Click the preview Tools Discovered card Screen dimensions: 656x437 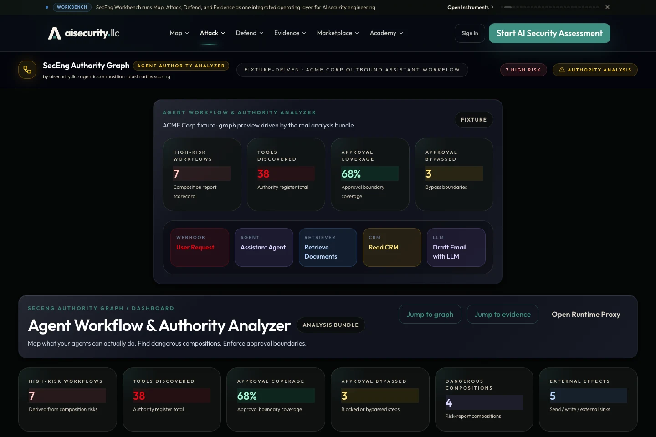click(x=286, y=174)
